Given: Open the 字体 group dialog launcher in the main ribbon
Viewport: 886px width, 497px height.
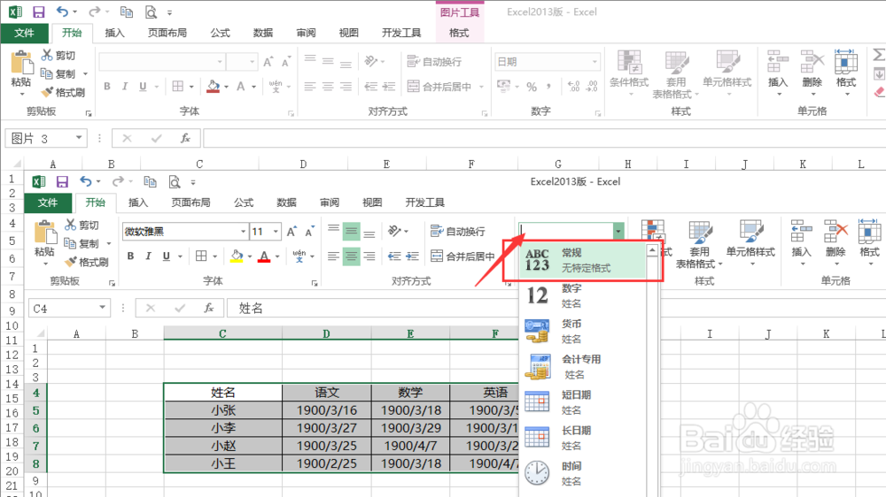Looking at the screenshot, I should [x=291, y=113].
